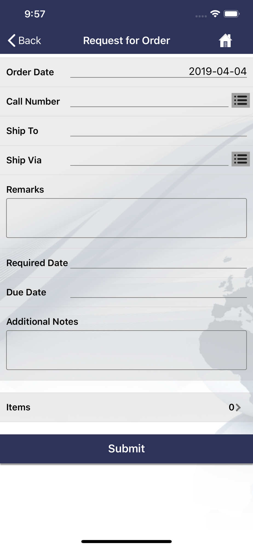Tap the home indicator bar at bottom
The width and height of the screenshot is (253, 548).
click(127, 541)
